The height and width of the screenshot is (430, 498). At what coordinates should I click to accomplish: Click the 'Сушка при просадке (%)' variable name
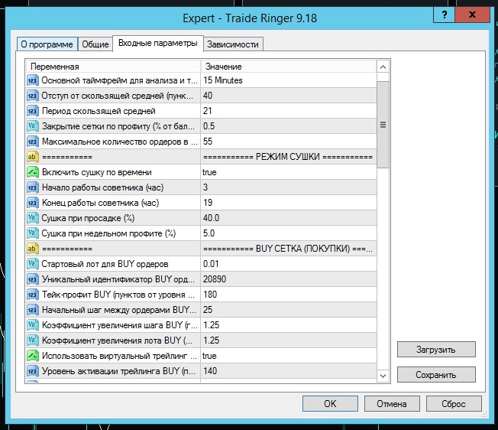point(88,218)
